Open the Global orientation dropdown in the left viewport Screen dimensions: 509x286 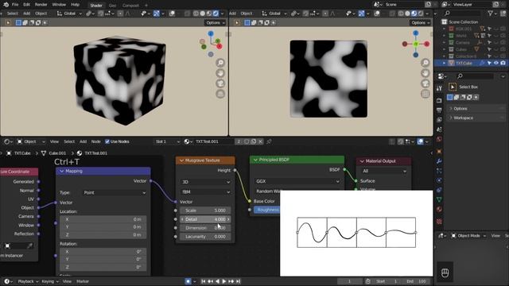pyautogui.click(x=68, y=14)
